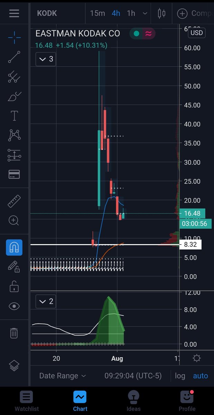Open chart settings gear icon
214x415 pixels.
click(197, 358)
